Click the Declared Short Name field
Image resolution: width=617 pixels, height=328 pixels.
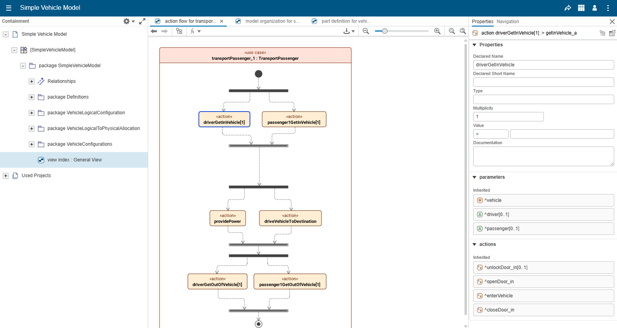(x=543, y=82)
